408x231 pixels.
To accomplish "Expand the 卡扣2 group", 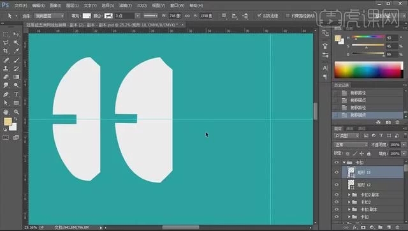I will (349, 202).
